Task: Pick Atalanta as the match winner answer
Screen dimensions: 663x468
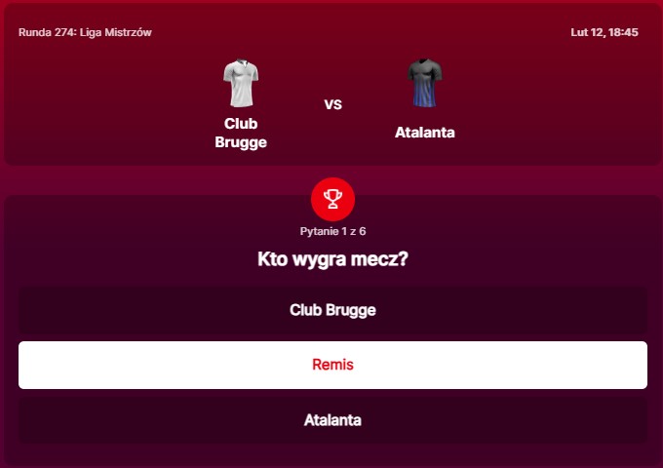Action: (x=332, y=421)
